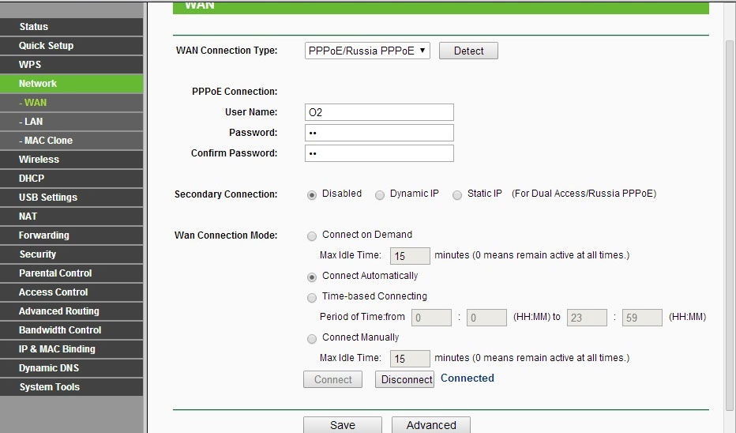Open the NAT menu item

(x=71, y=216)
